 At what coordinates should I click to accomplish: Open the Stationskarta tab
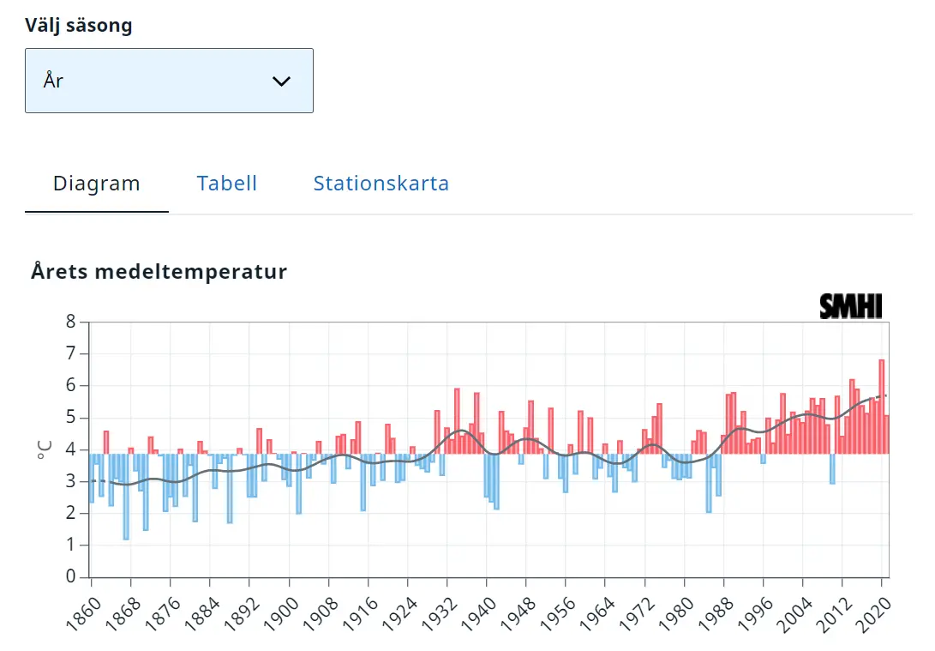pos(381,184)
